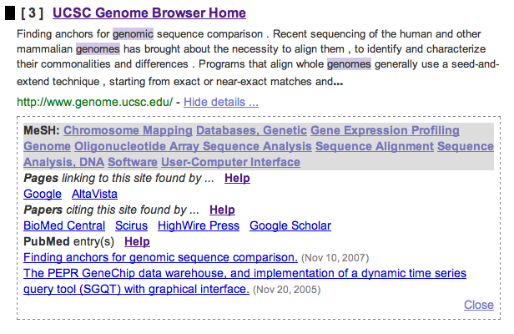Viewport: 514px width, 334px height.
Task: Open the UCSC Genome Browser Home link
Action: (149, 13)
